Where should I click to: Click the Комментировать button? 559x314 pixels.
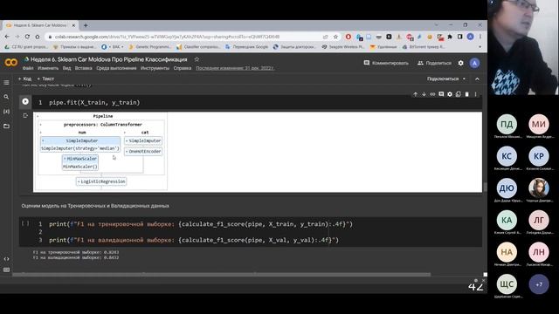(x=386, y=63)
